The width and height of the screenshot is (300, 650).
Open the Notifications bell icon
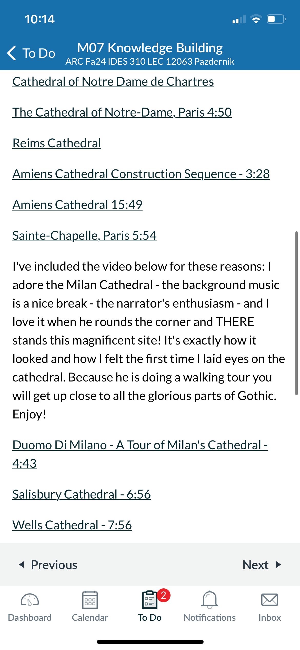coord(210,600)
